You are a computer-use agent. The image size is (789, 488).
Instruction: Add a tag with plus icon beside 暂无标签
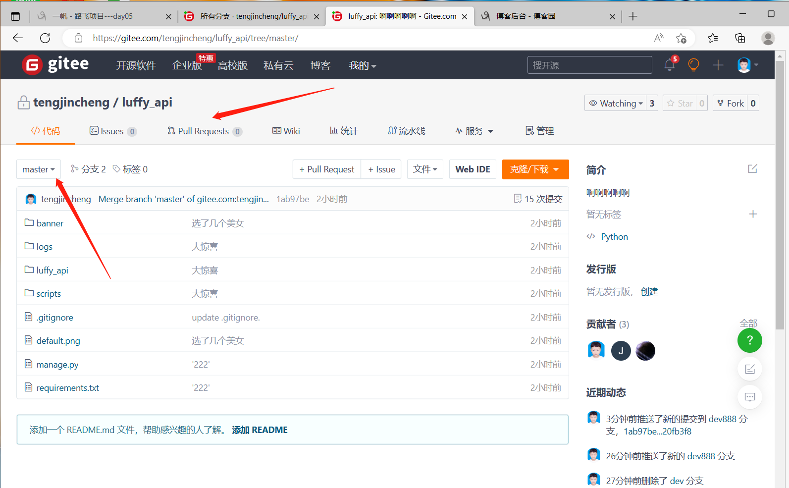753,214
